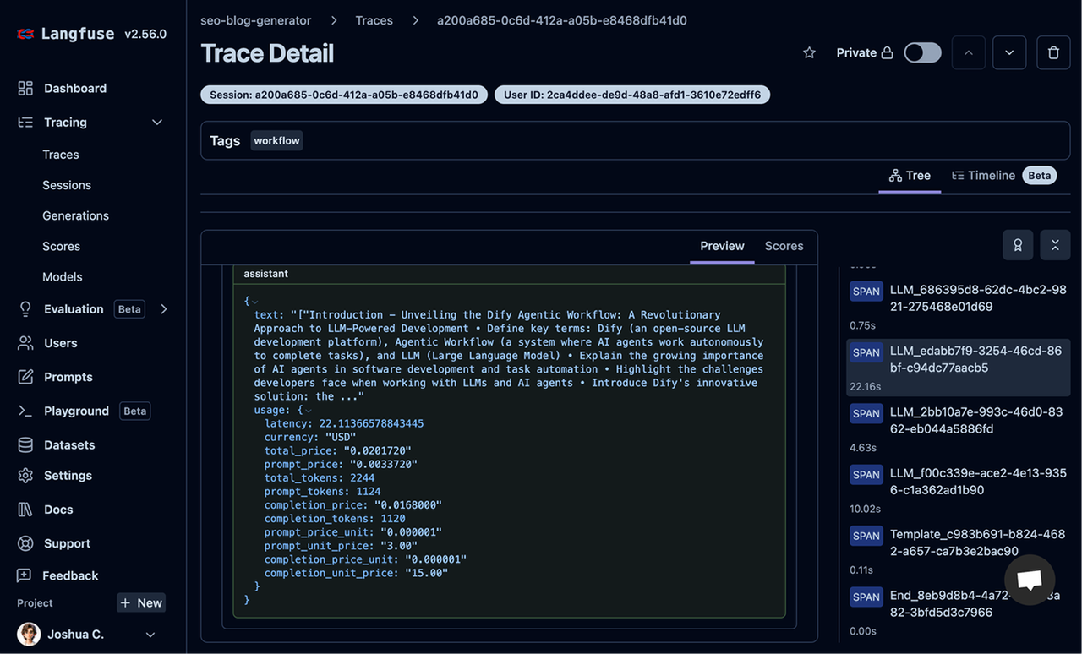Go to previous trace with up chevron
Image resolution: width=1082 pixels, height=654 pixels.
click(x=969, y=52)
